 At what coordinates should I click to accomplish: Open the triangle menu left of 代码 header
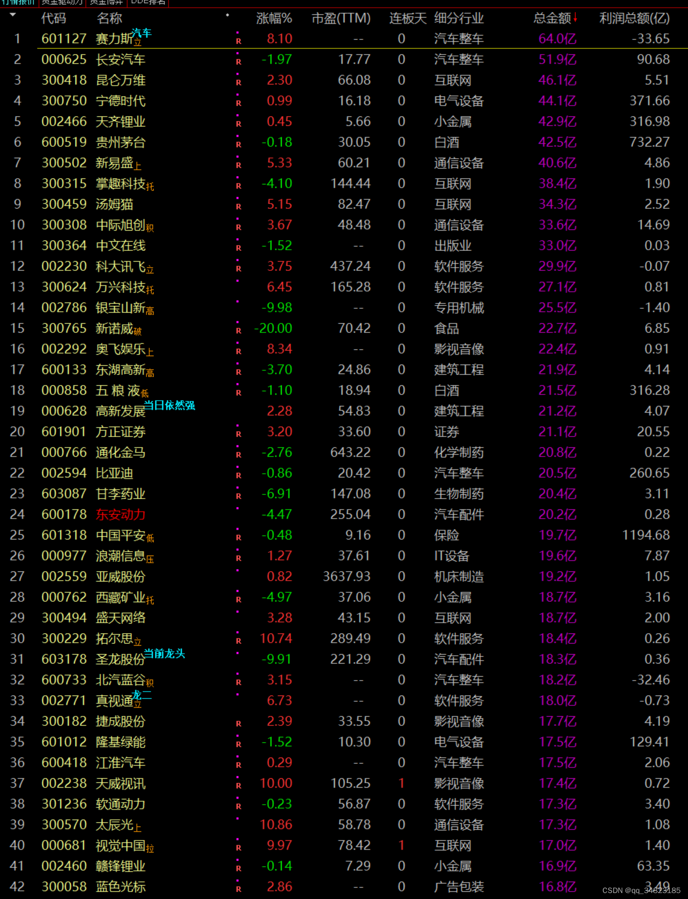click(x=13, y=15)
